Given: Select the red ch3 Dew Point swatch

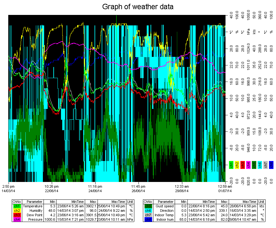Looking at the screenshot, I should [x=16, y=215].
